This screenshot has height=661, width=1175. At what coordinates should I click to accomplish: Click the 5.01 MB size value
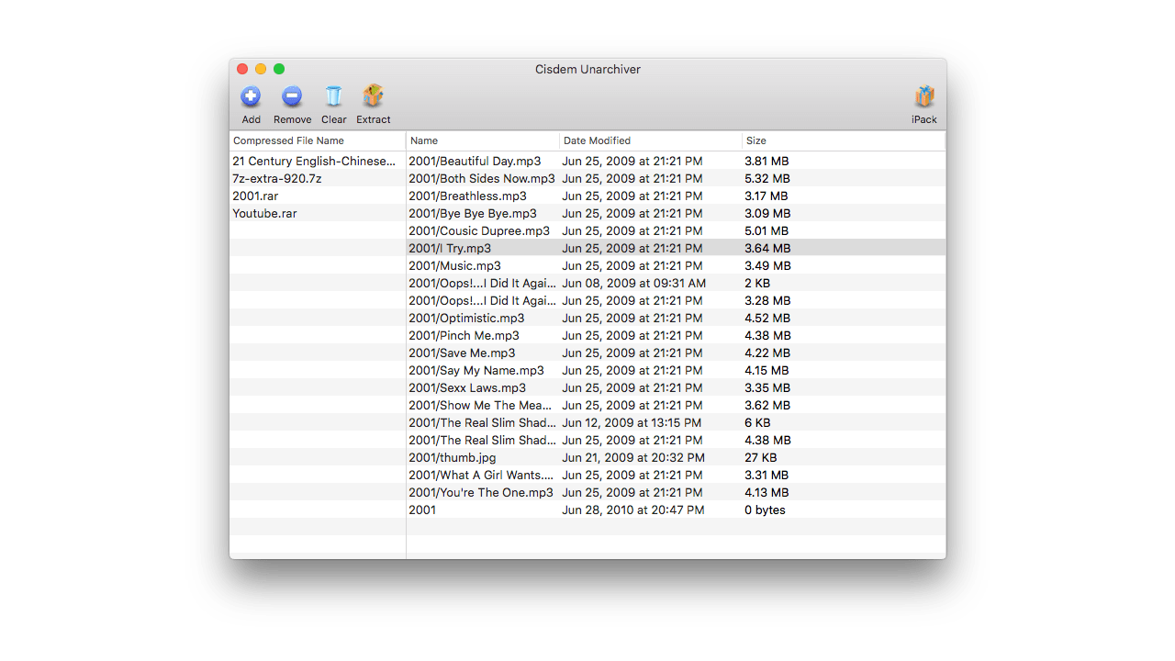click(x=767, y=230)
